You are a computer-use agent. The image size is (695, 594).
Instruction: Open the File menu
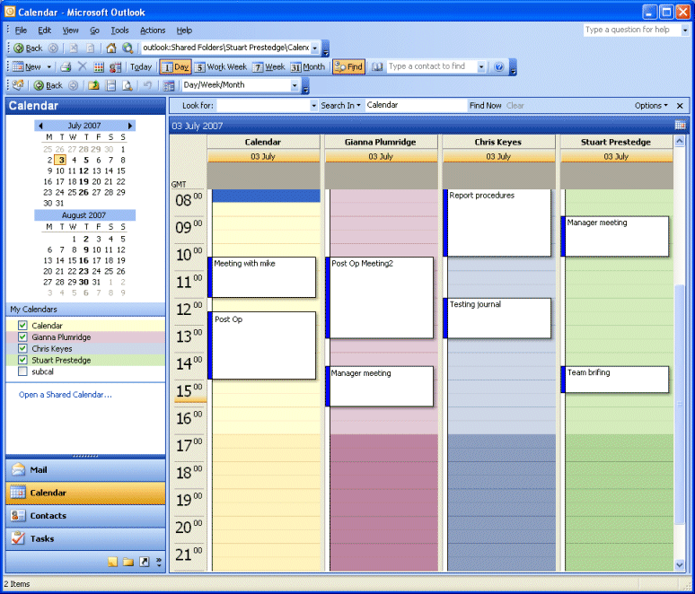21,31
